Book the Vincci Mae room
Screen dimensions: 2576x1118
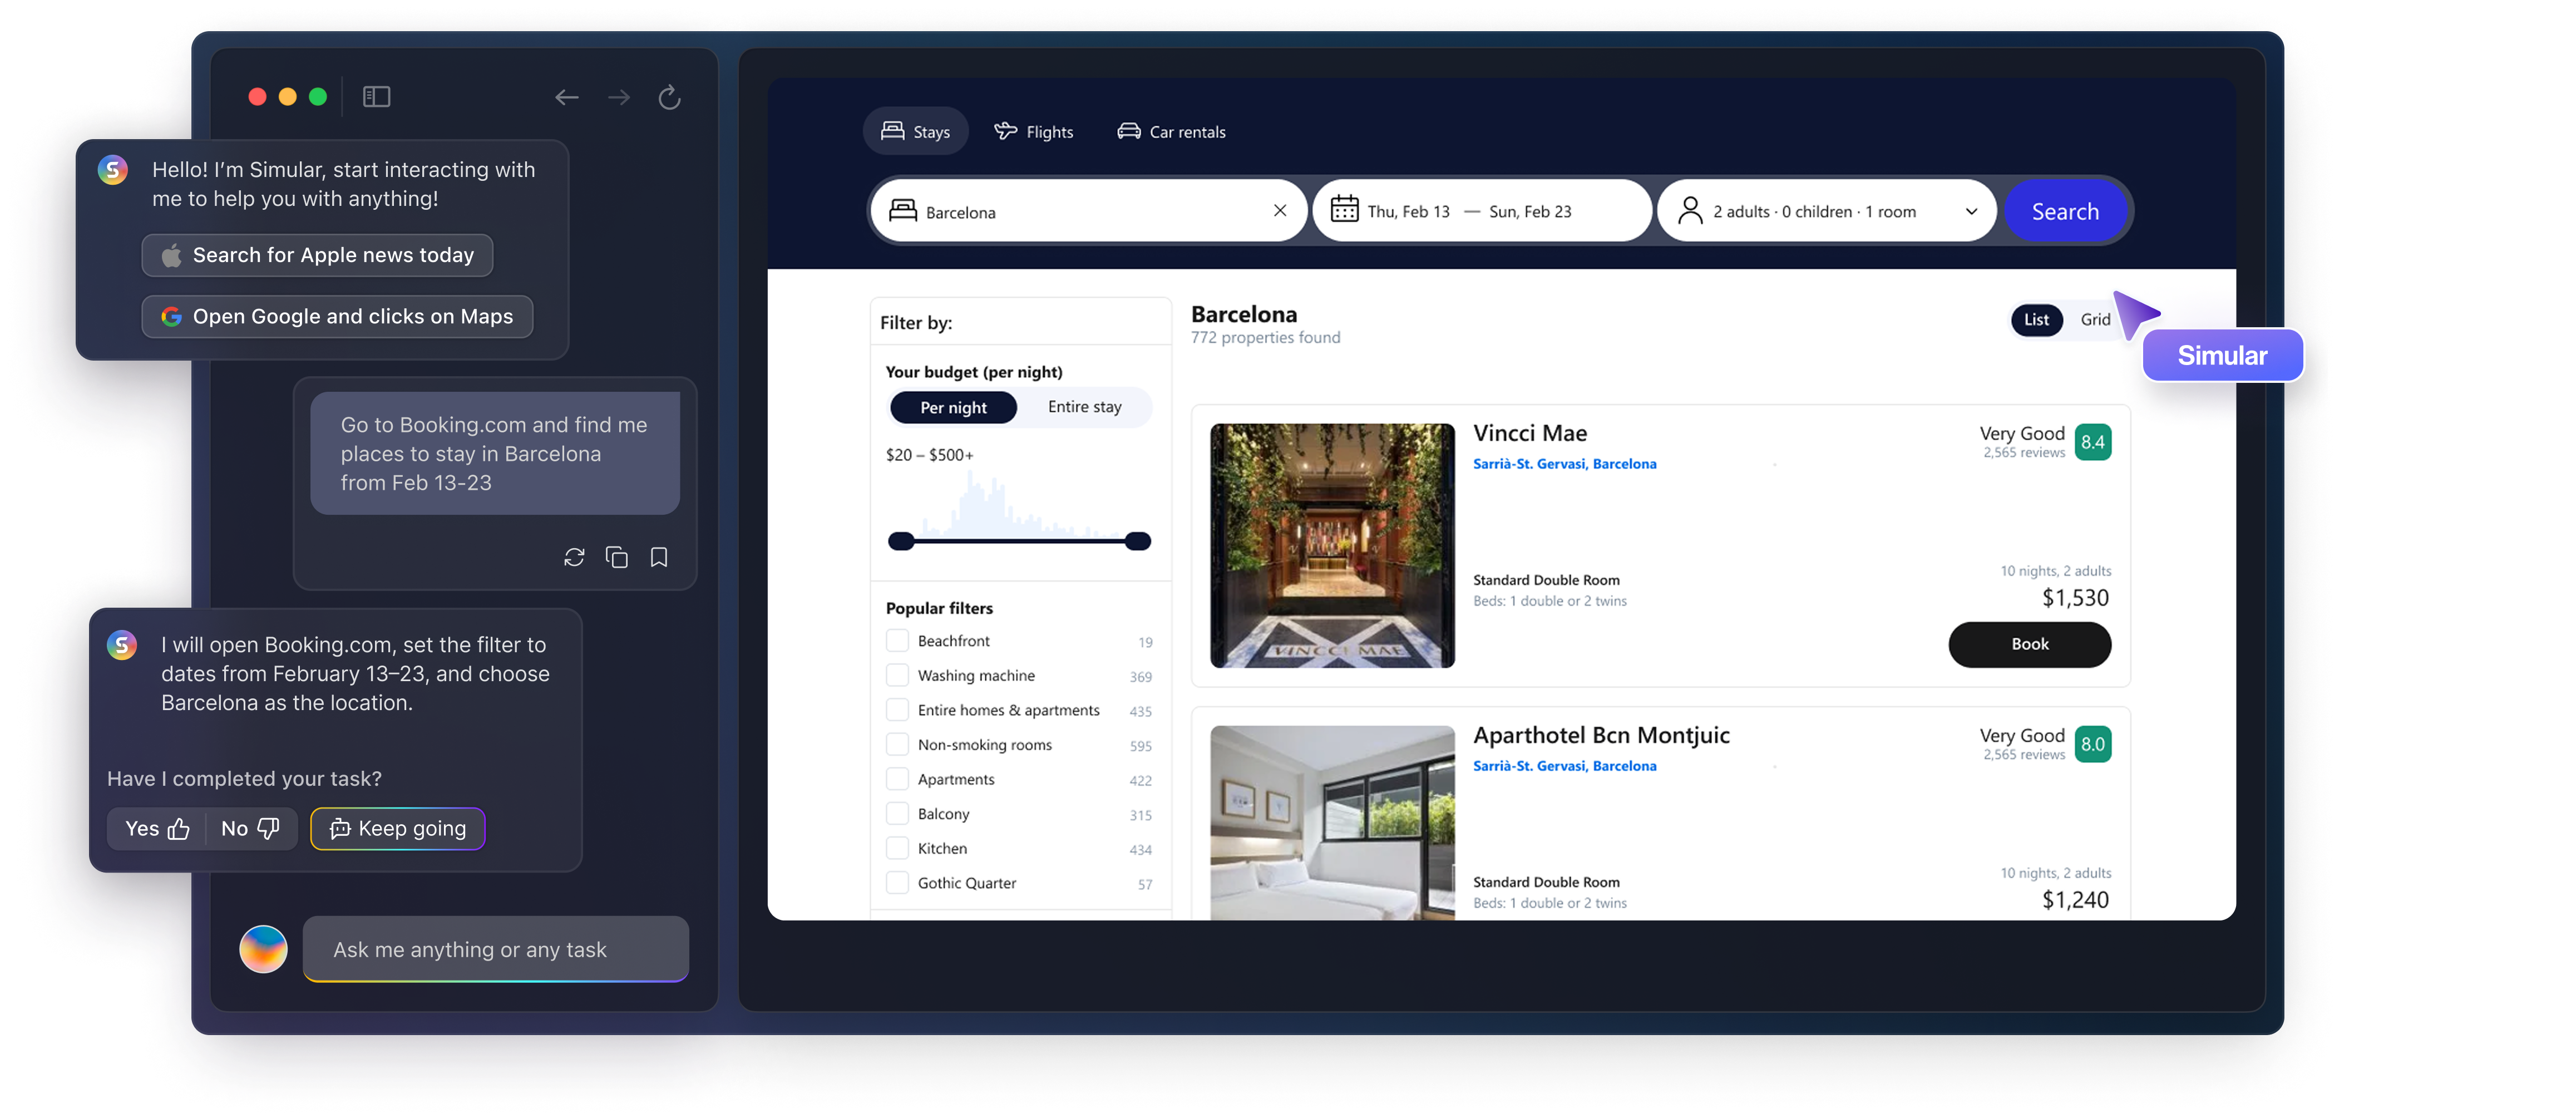coord(2029,644)
